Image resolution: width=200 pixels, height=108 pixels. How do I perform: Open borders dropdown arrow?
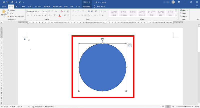pyautogui.click(x=102, y=16)
